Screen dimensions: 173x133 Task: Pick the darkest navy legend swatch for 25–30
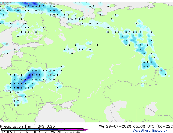tap(55, 129)
